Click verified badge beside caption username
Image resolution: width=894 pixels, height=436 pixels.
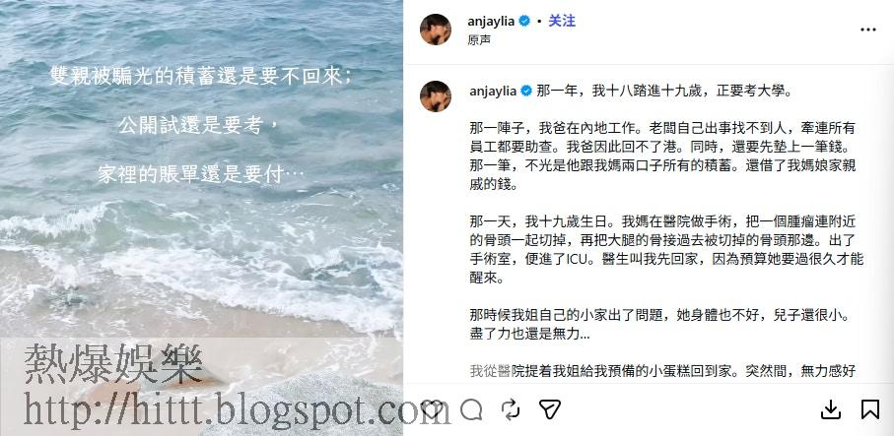pos(525,92)
